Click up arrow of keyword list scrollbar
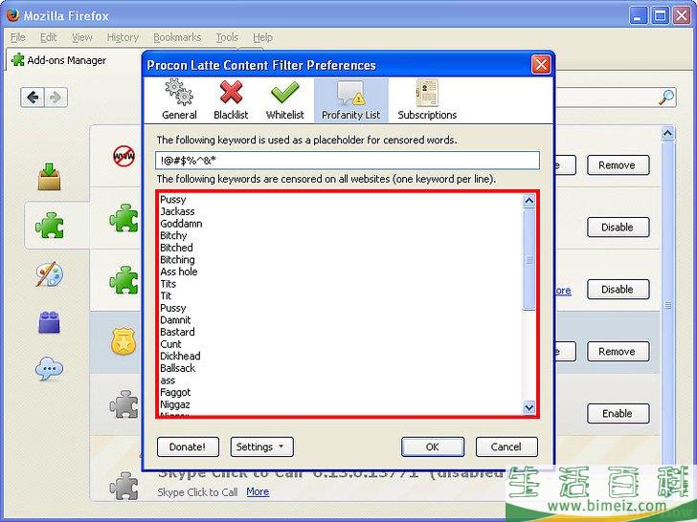This screenshot has width=697, height=522. (x=528, y=201)
